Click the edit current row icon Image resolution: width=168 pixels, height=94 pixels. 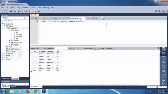pyautogui.click(x=73, y=49)
